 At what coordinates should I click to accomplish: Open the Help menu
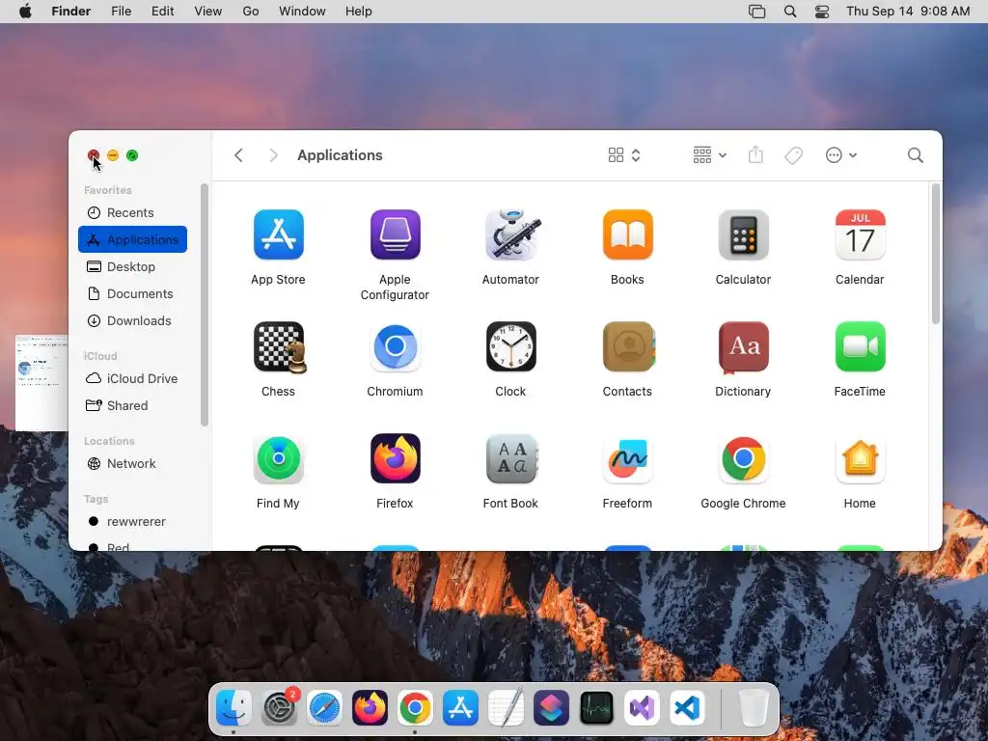359,12
